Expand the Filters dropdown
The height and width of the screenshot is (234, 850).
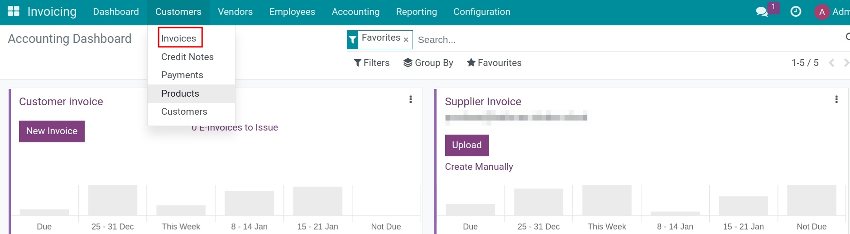(371, 63)
